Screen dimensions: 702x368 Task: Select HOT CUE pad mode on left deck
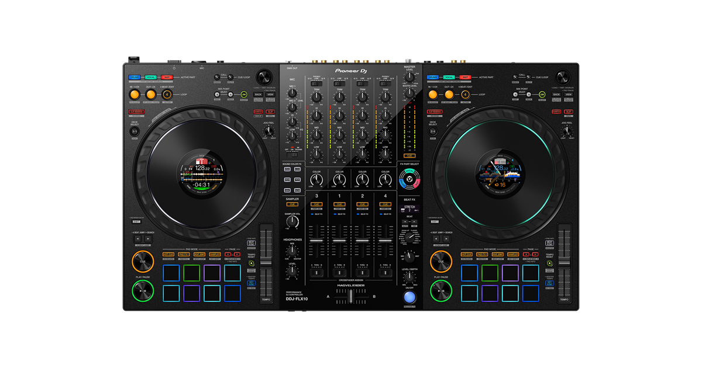(x=168, y=255)
